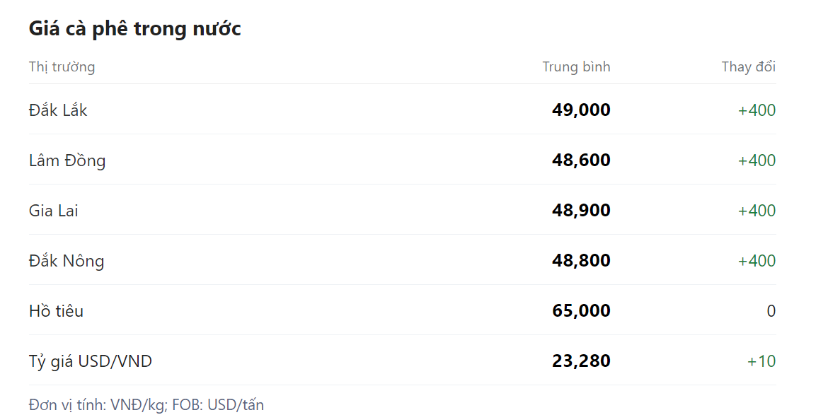This screenshot has height=415, width=828.
Task: Select the Gia Lai market name
Action: tap(54, 211)
